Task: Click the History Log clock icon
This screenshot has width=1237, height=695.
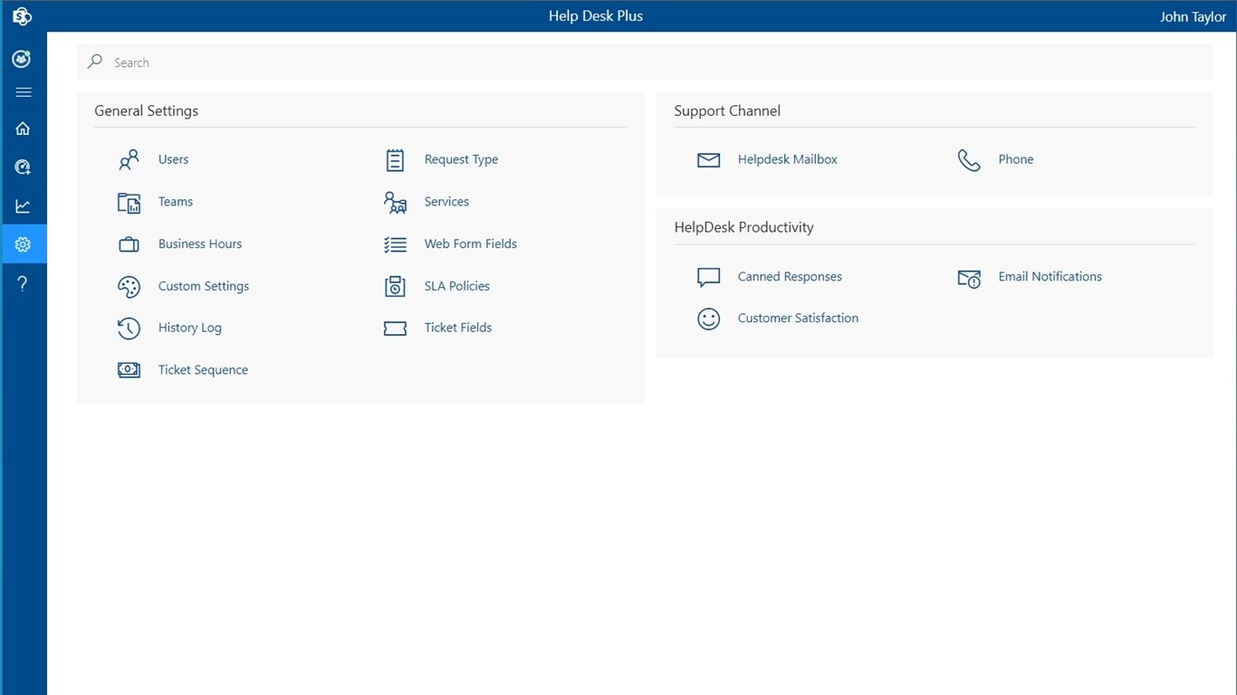Action: pyautogui.click(x=129, y=328)
